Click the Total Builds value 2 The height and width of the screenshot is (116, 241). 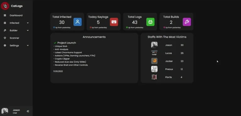(171, 22)
